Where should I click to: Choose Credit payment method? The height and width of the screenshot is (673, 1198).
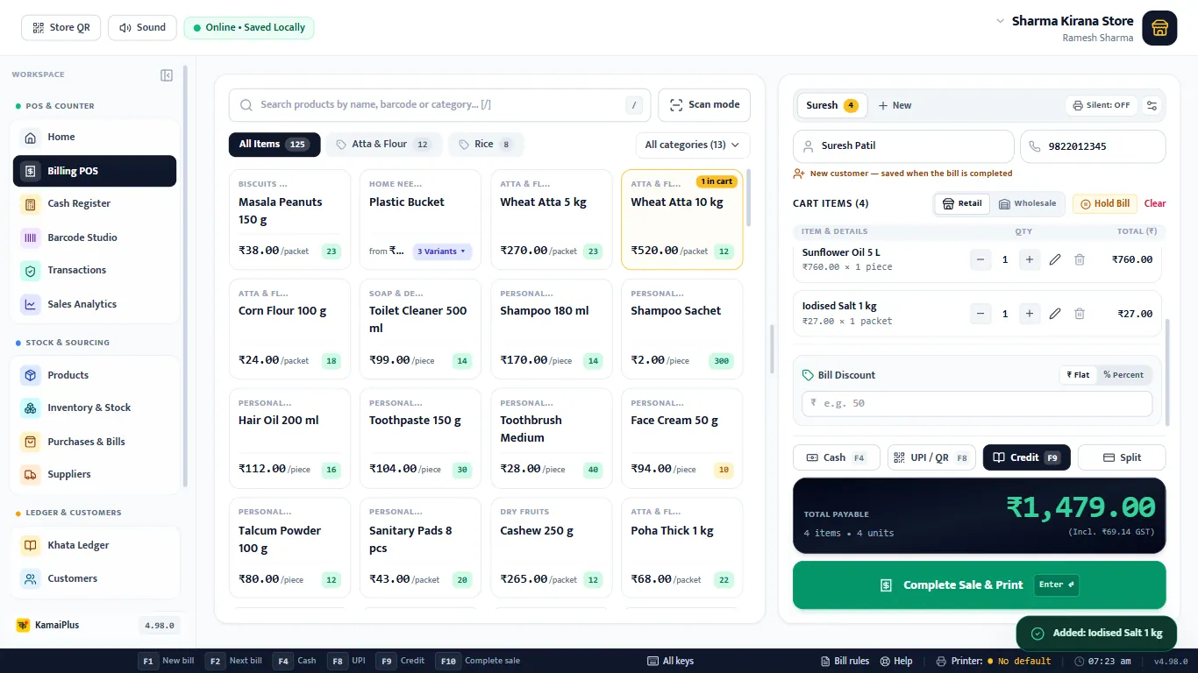click(1026, 457)
